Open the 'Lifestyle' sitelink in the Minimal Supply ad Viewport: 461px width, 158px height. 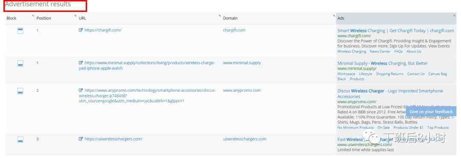click(x=365, y=74)
